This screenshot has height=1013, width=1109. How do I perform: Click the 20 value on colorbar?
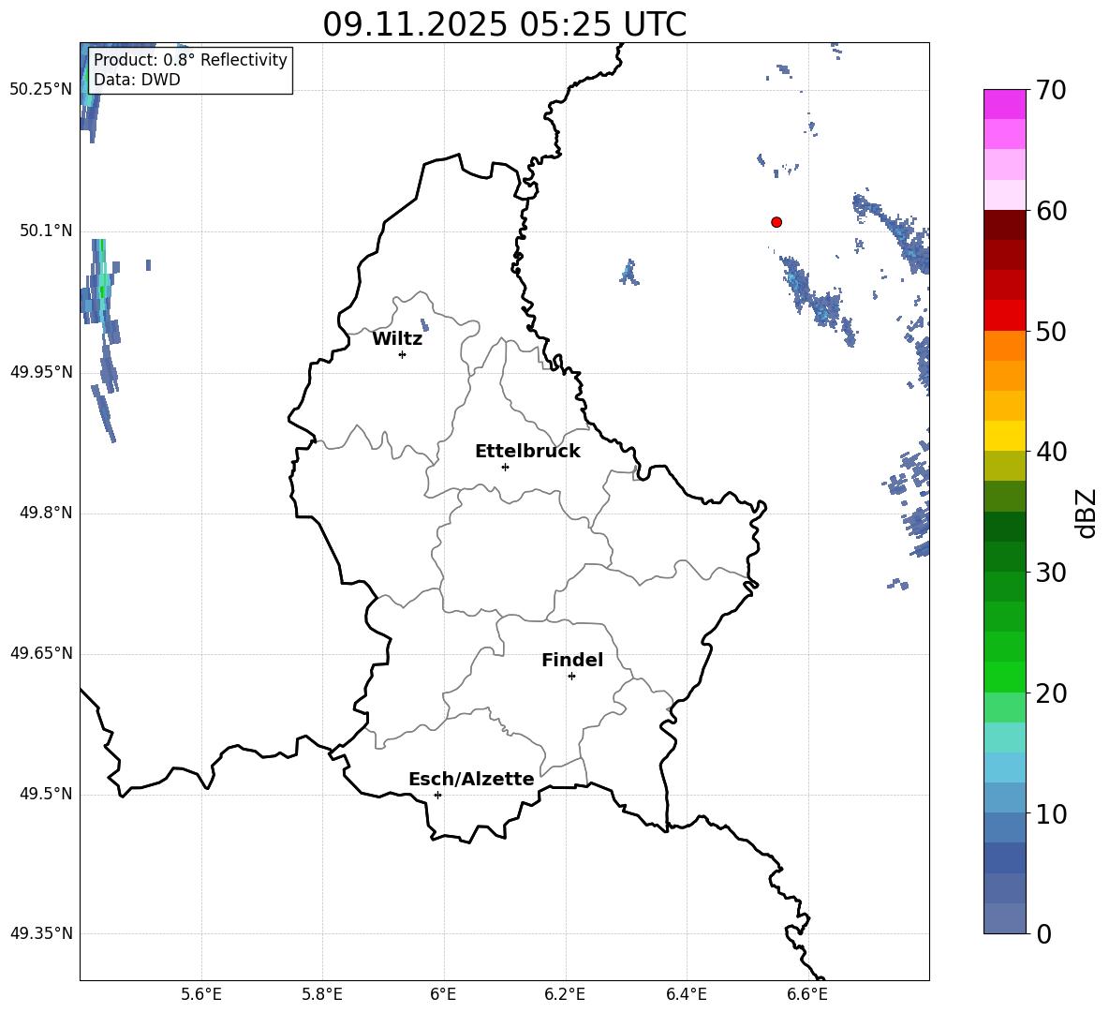click(x=1051, y=693)
